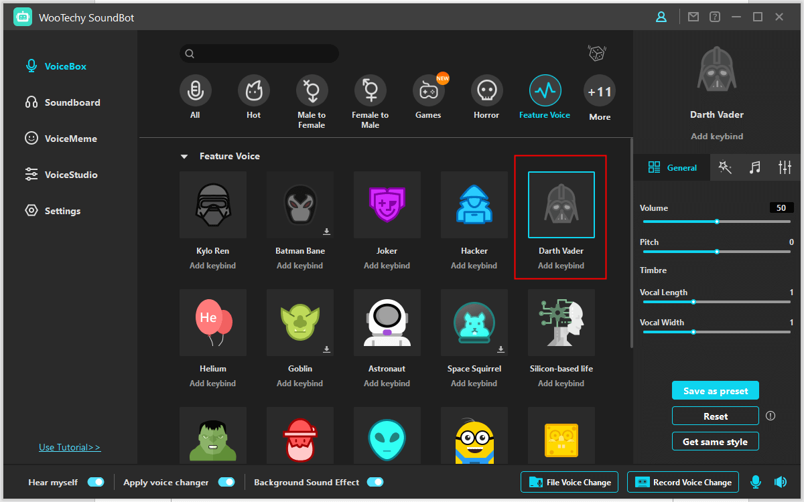Select the Horror skull category

pyautogui.click(x=487, y=90)
